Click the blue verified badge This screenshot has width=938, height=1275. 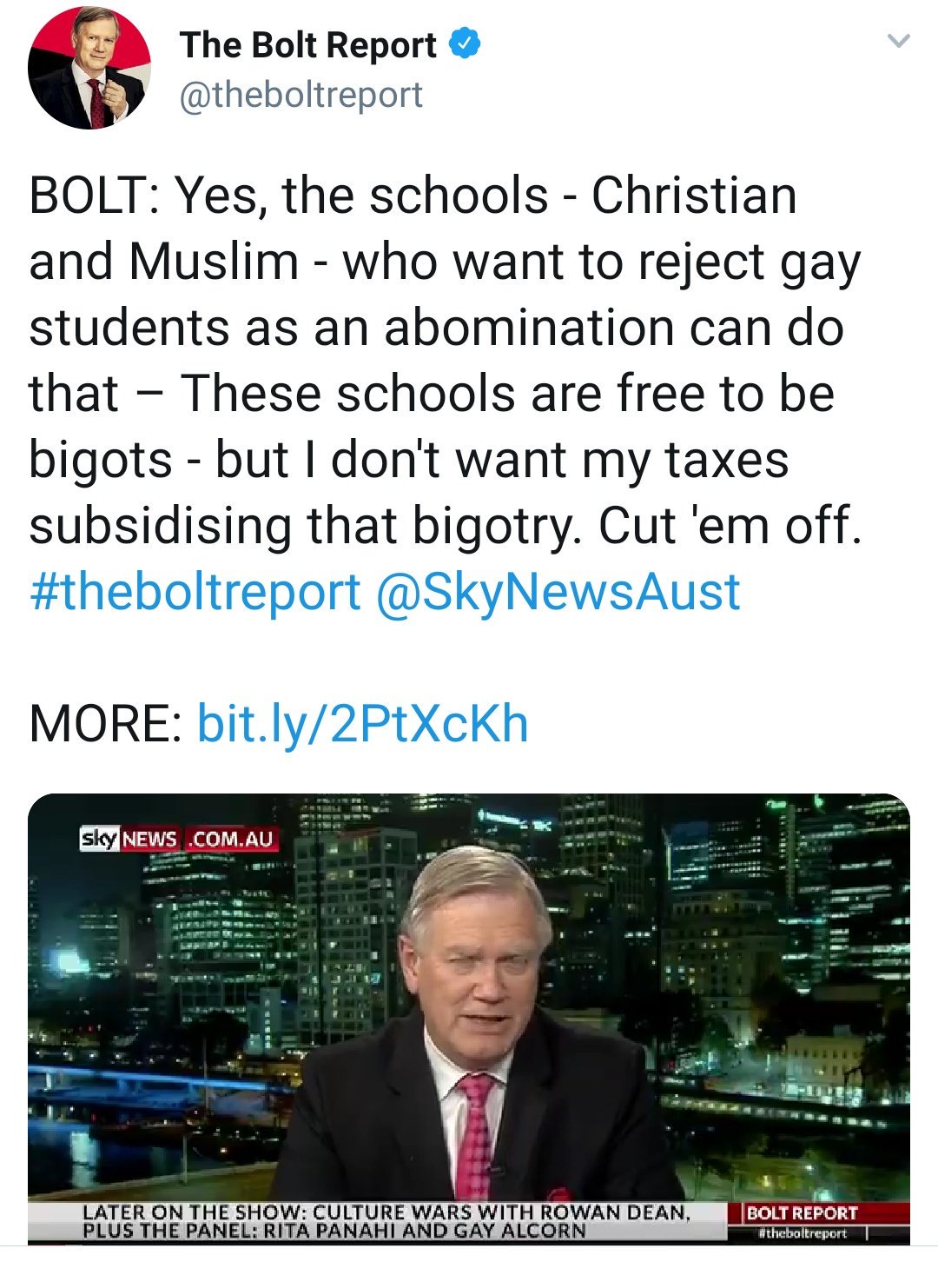pyautogui.click(x=465, y=44)
